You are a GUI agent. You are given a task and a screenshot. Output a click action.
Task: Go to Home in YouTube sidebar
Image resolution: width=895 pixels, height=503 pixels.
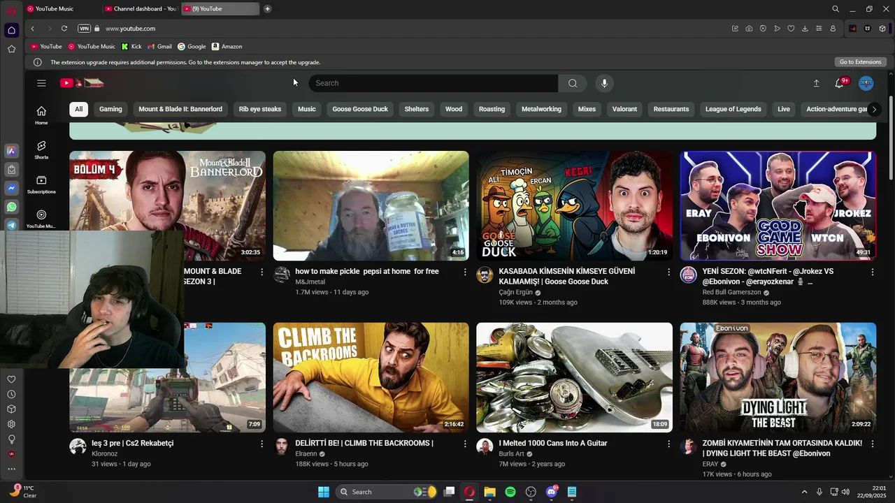point(41,115)
